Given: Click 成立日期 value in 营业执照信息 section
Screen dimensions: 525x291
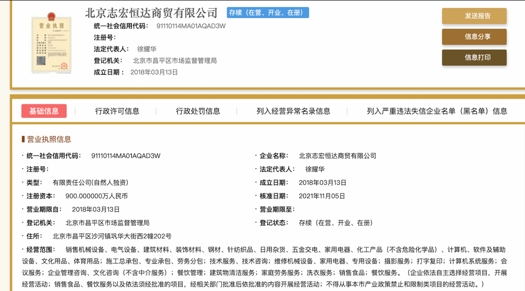Looking at the screenshot, I should pos(322,183).
